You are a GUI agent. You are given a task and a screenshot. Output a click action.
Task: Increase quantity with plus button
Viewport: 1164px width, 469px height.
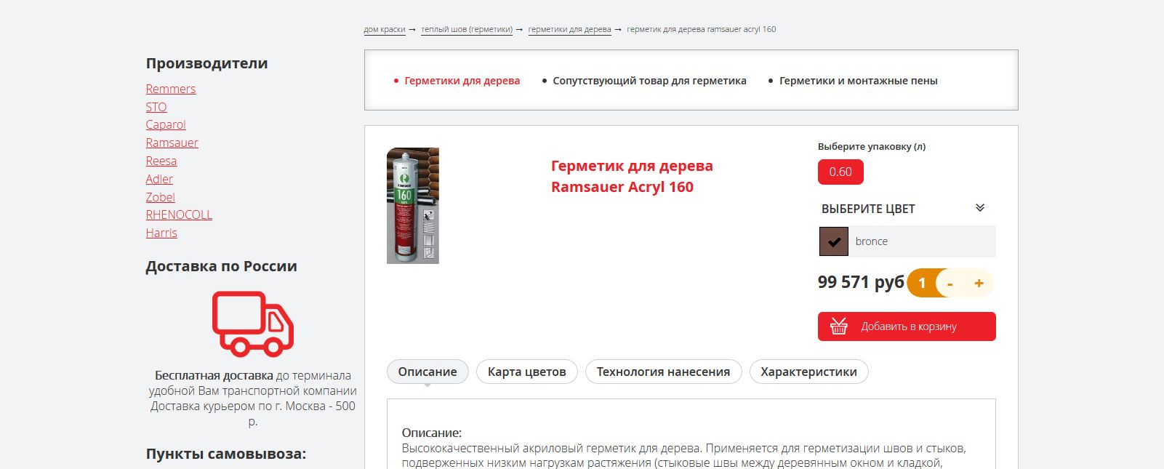(979, 283)
